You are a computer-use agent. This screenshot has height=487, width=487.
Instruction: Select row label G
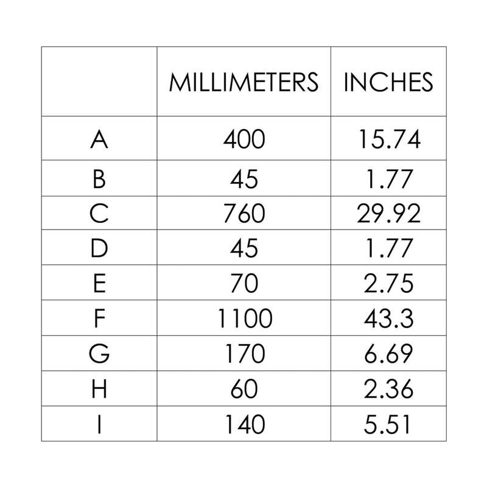click(x=99, y=354)
